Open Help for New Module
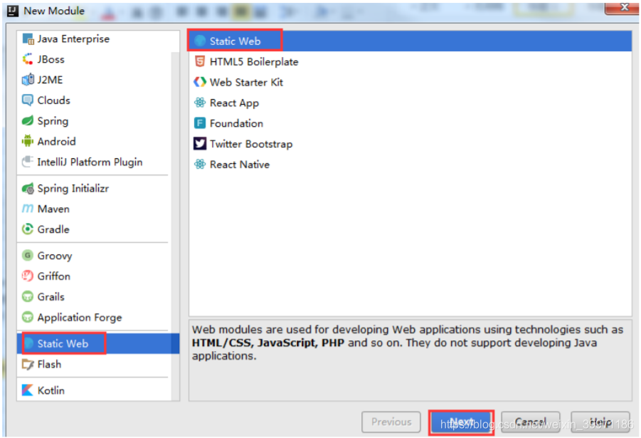This screenshot has height=438, width=641. tap(600, 422)
